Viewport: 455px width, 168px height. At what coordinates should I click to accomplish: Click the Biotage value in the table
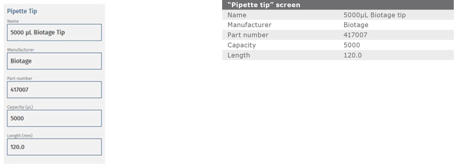pyautogui.click(x=356, y=25)
